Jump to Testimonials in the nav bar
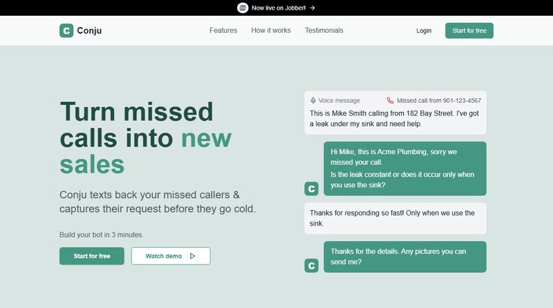Image resolution: width=553 pixels, height=308 pixels. click(324, 30)
